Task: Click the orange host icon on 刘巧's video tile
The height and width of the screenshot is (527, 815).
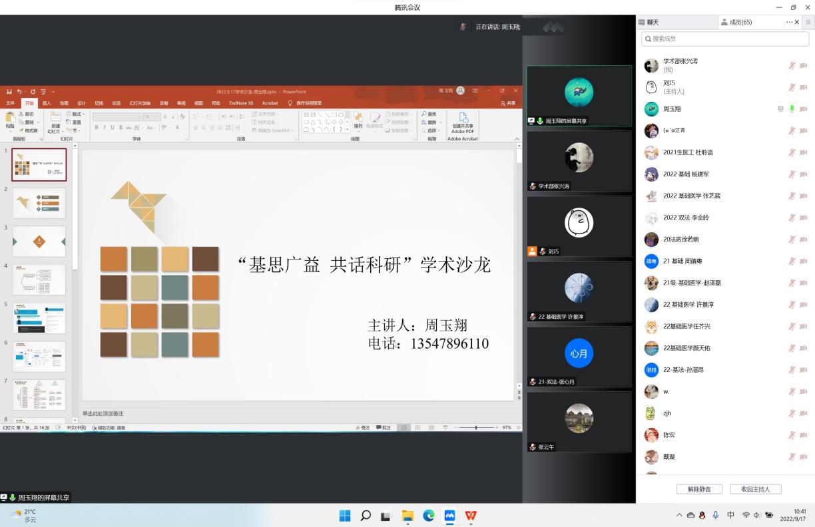Action: tap(532, 252)
